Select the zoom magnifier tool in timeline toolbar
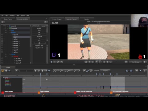The image size is (148, 111). click(x=49, y=71)
